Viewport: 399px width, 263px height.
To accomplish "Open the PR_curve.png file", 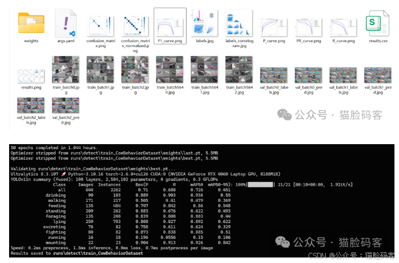I will pyautogui.click(x=308, y=27).
